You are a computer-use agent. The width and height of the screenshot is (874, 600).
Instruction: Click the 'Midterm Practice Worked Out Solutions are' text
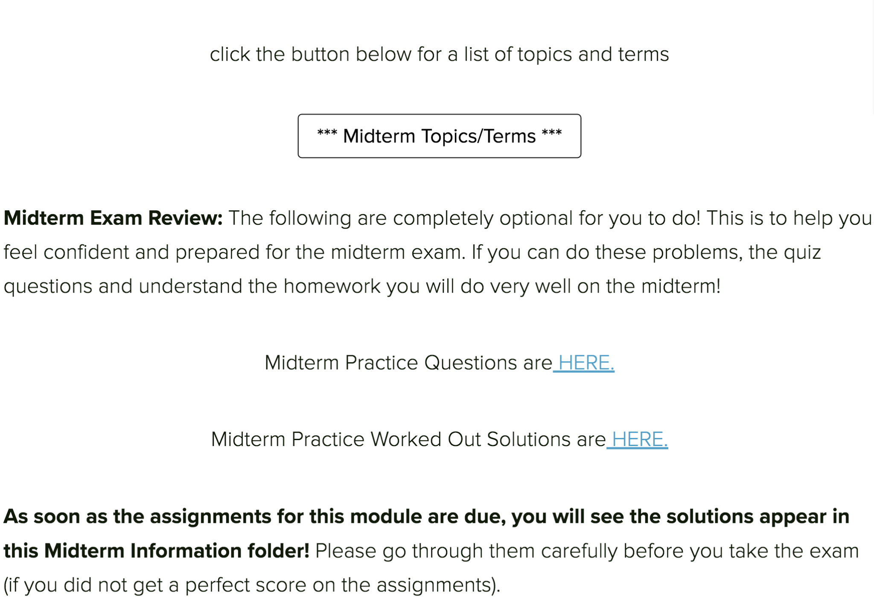coord(408,440)
